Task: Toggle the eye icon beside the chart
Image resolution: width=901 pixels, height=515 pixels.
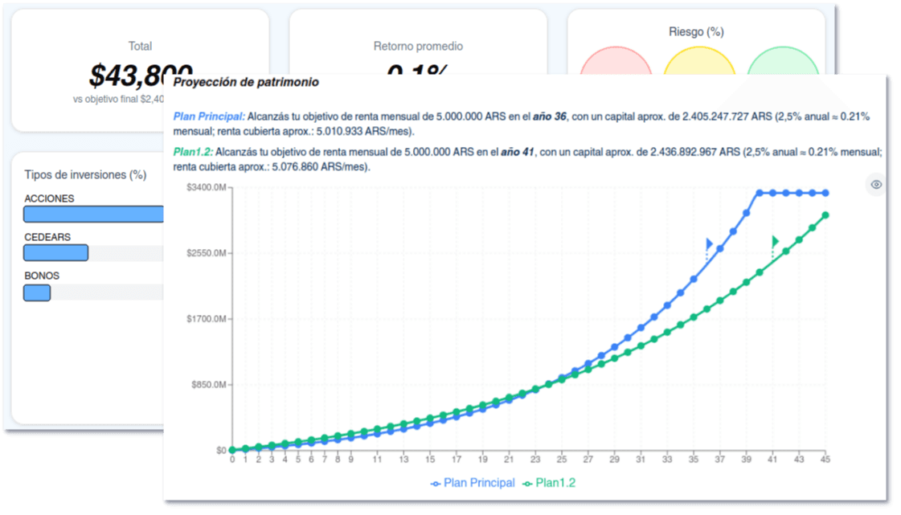Action: point(876,185)
